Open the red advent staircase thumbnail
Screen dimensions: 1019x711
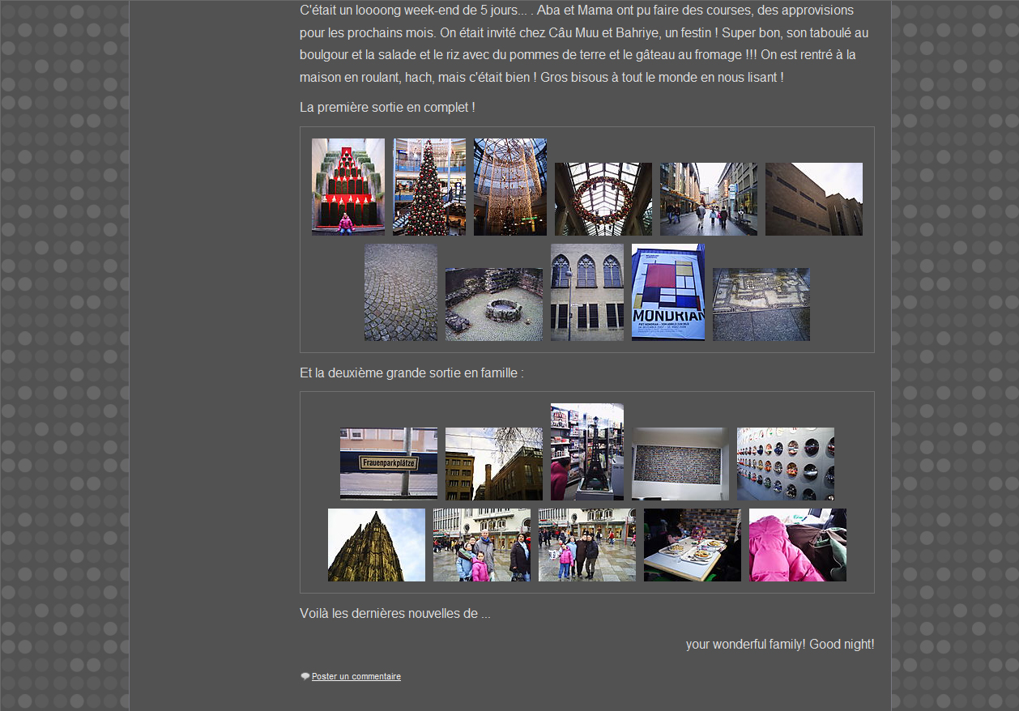pos(348,187)
